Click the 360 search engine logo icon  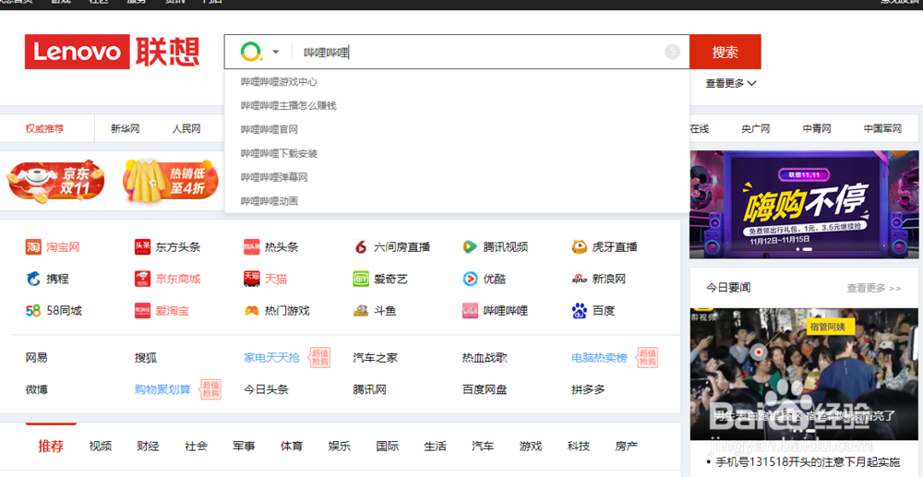point(251,52)
